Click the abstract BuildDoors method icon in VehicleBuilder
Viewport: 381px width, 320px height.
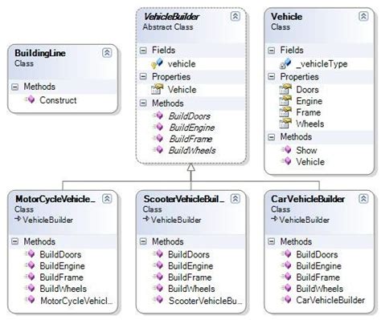[x=158, y=115]
